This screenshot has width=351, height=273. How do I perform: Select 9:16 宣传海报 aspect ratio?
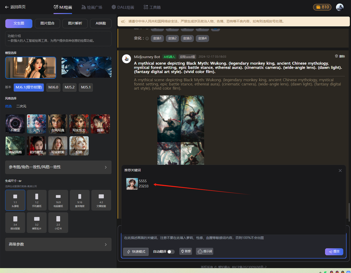(80, 200)
